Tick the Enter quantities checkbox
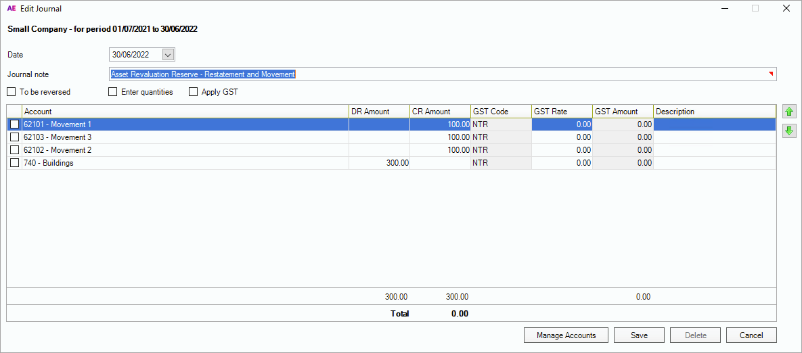 pyautogui.click(x=113, y=92)
